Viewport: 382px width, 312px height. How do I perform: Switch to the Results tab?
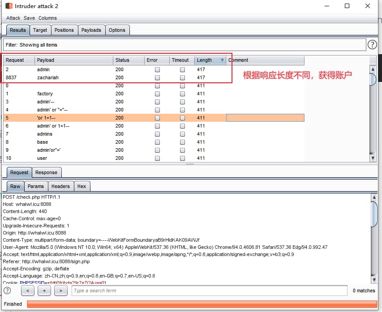coord(18,30)
